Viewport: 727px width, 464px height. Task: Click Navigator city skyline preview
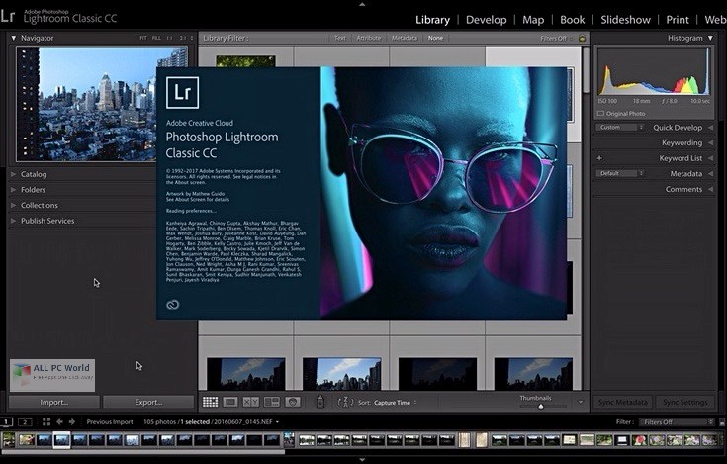point(102,104)
